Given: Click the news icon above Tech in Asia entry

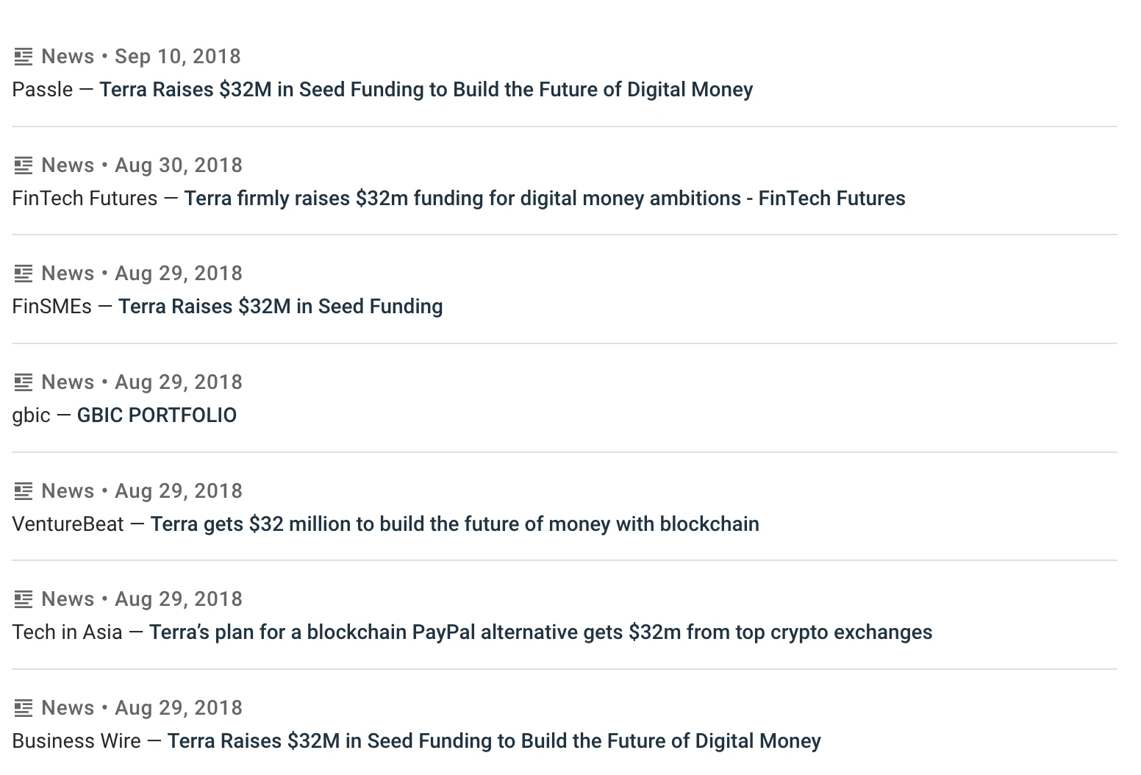Looking at the screenshot, I should [24, 599].
